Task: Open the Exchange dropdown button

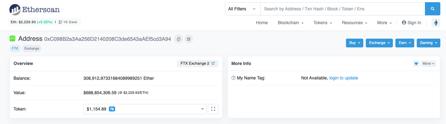Action: (379, 43)
